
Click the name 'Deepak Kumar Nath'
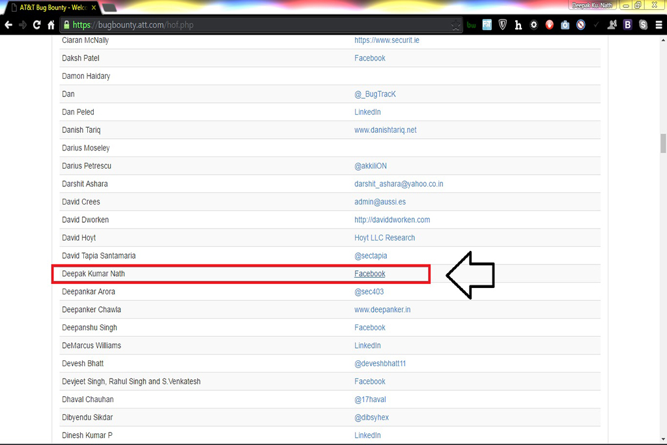(x=93, y=274)
